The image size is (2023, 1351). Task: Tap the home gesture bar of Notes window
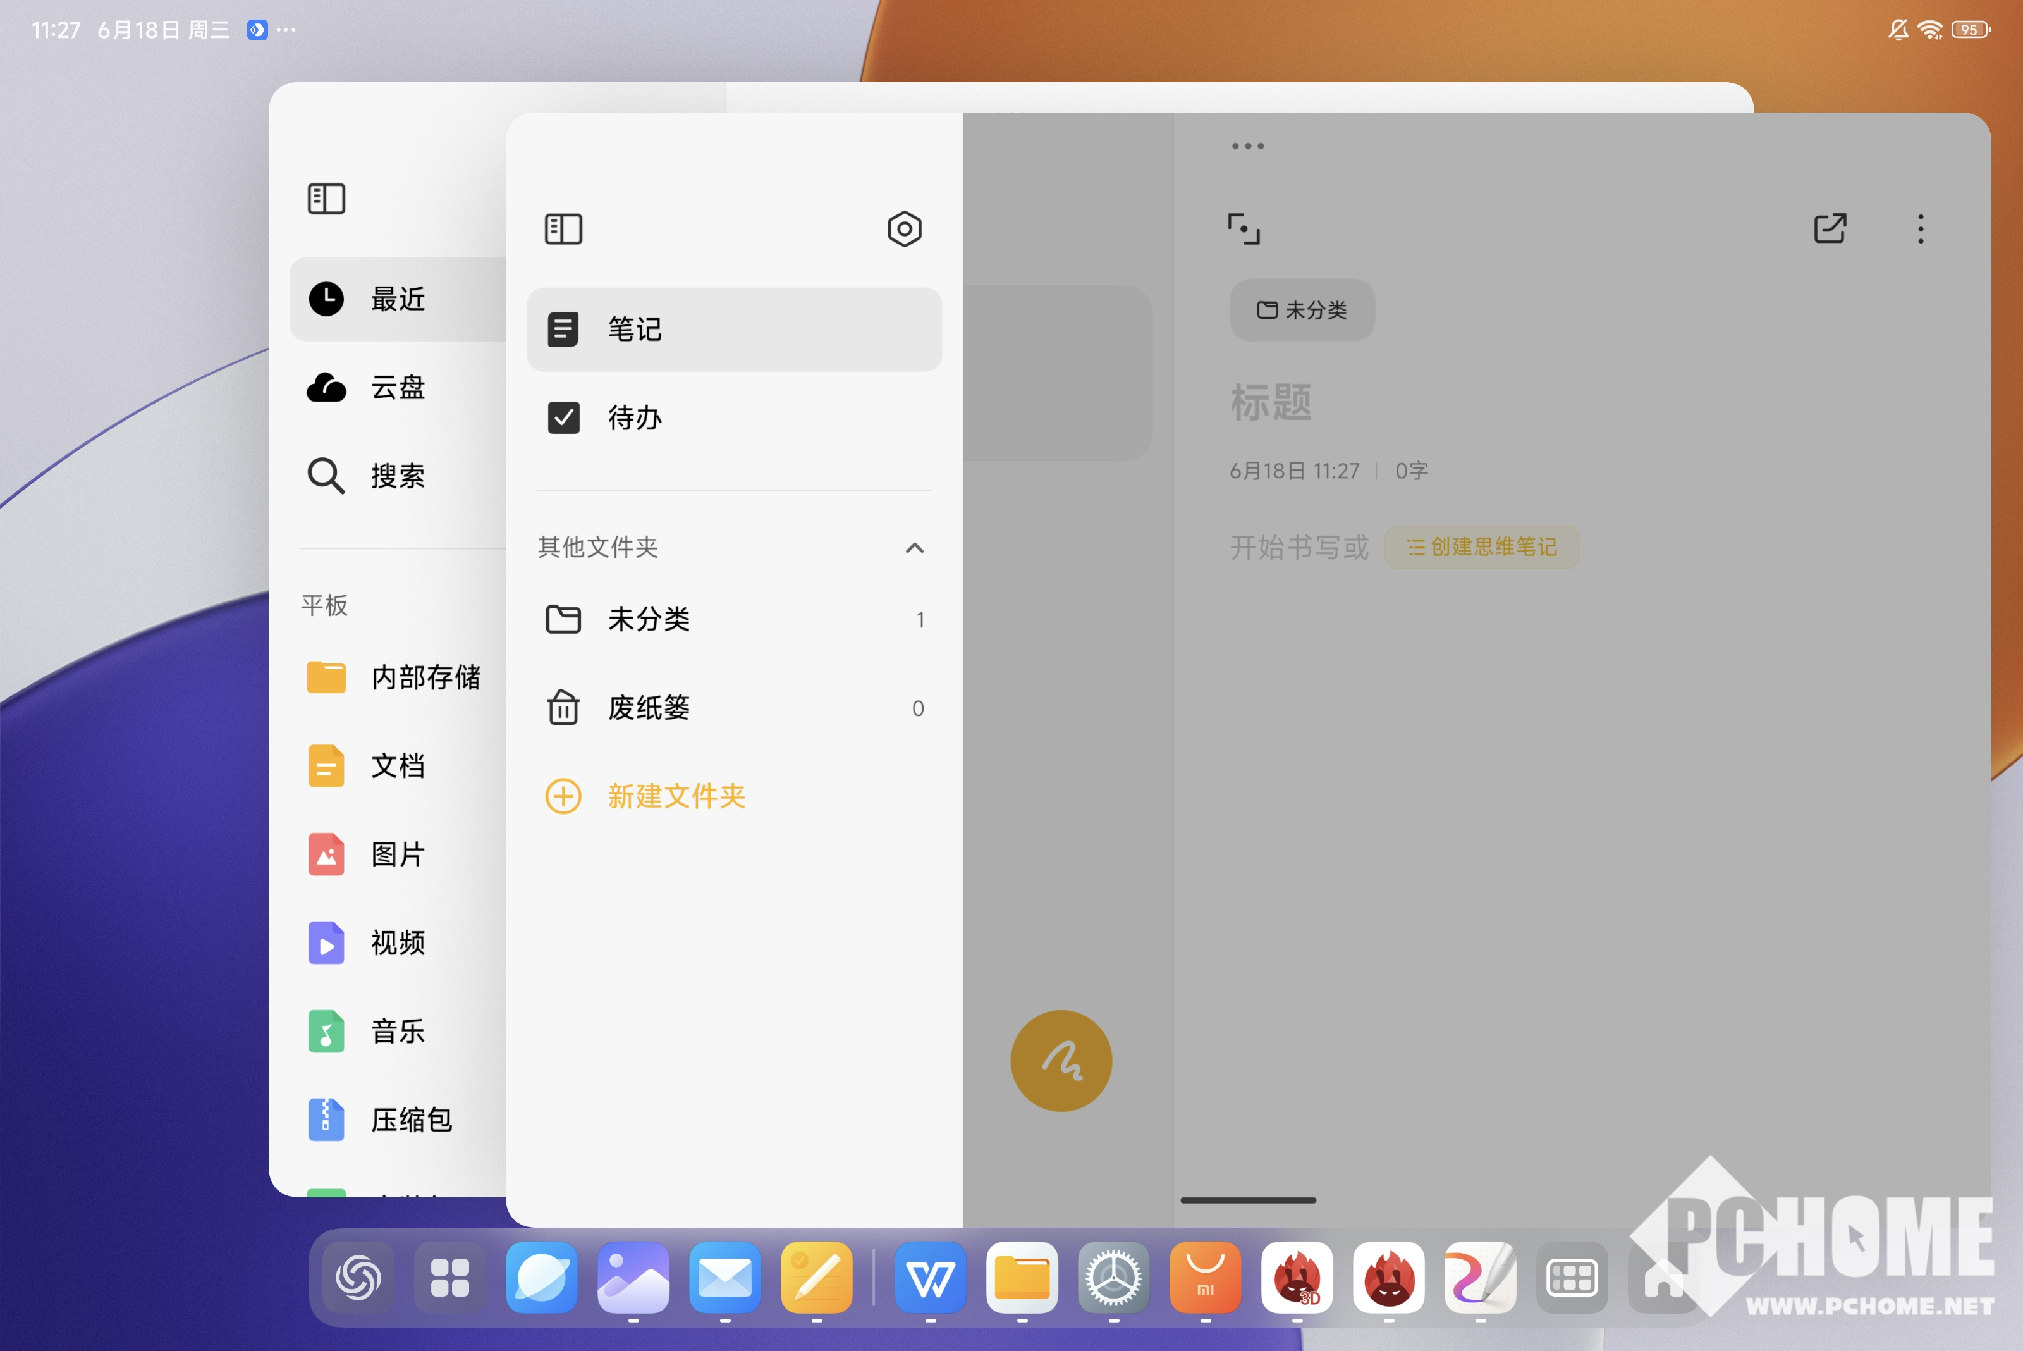point(1248,1199)
